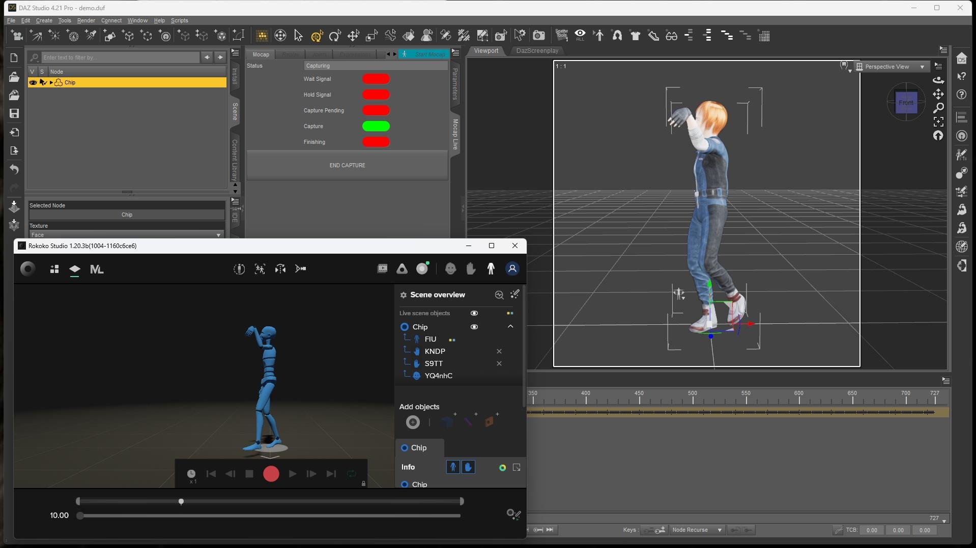Image resolution: width=976 pixels, height=548 pixels.
Task: Select the t-shirt clothing icon in toolbar
Action: coord(635,36)
